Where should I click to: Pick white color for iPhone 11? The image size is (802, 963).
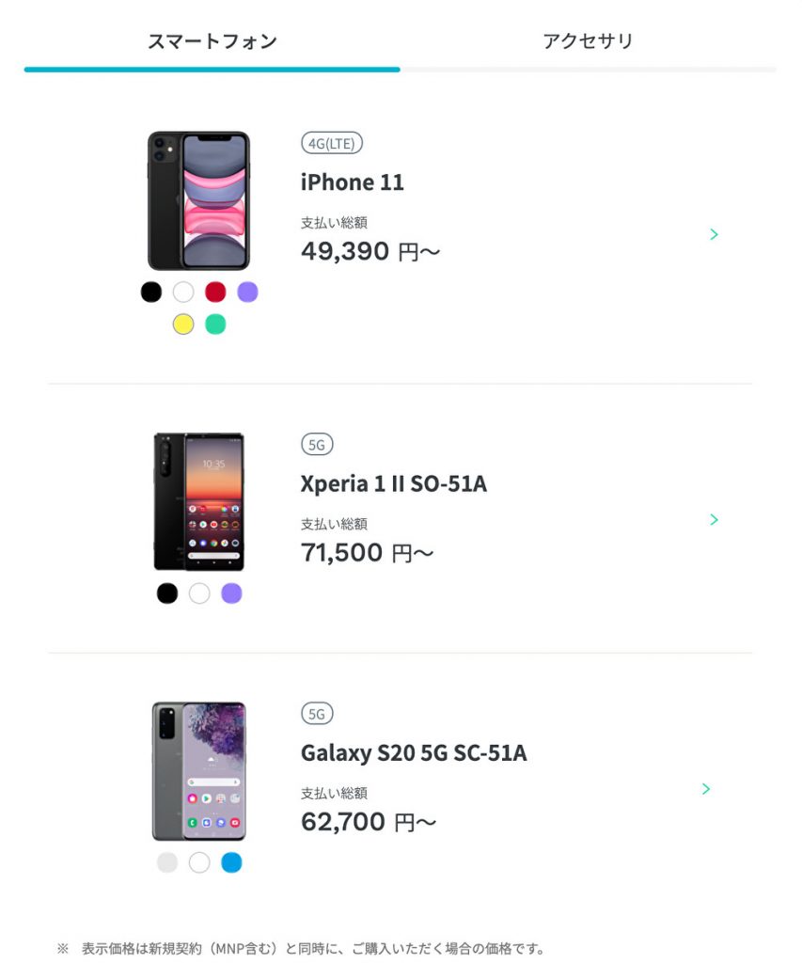183,292
